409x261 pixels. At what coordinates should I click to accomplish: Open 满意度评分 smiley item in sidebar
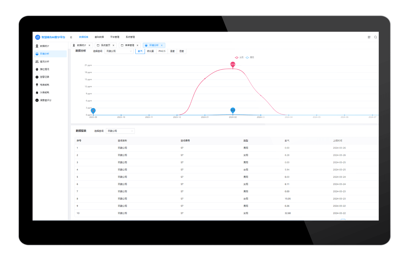click(x=46, y=100)
